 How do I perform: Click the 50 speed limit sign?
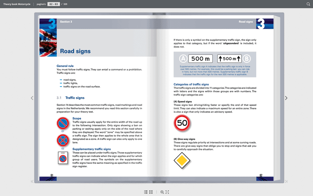coord(182,123)
